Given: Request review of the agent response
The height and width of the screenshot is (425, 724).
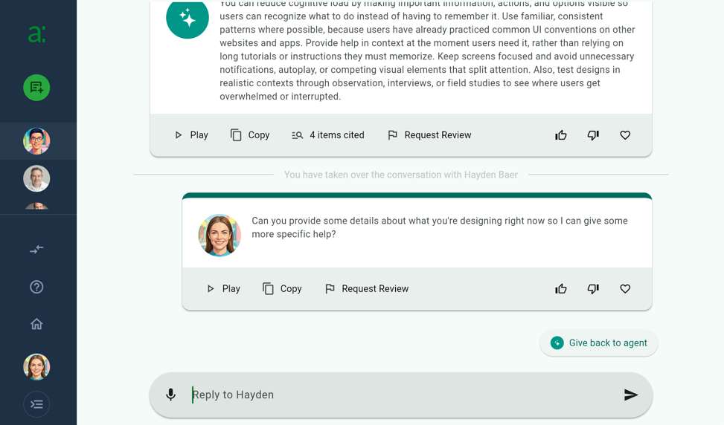Looking at the screenshot, I should (429, 135).
